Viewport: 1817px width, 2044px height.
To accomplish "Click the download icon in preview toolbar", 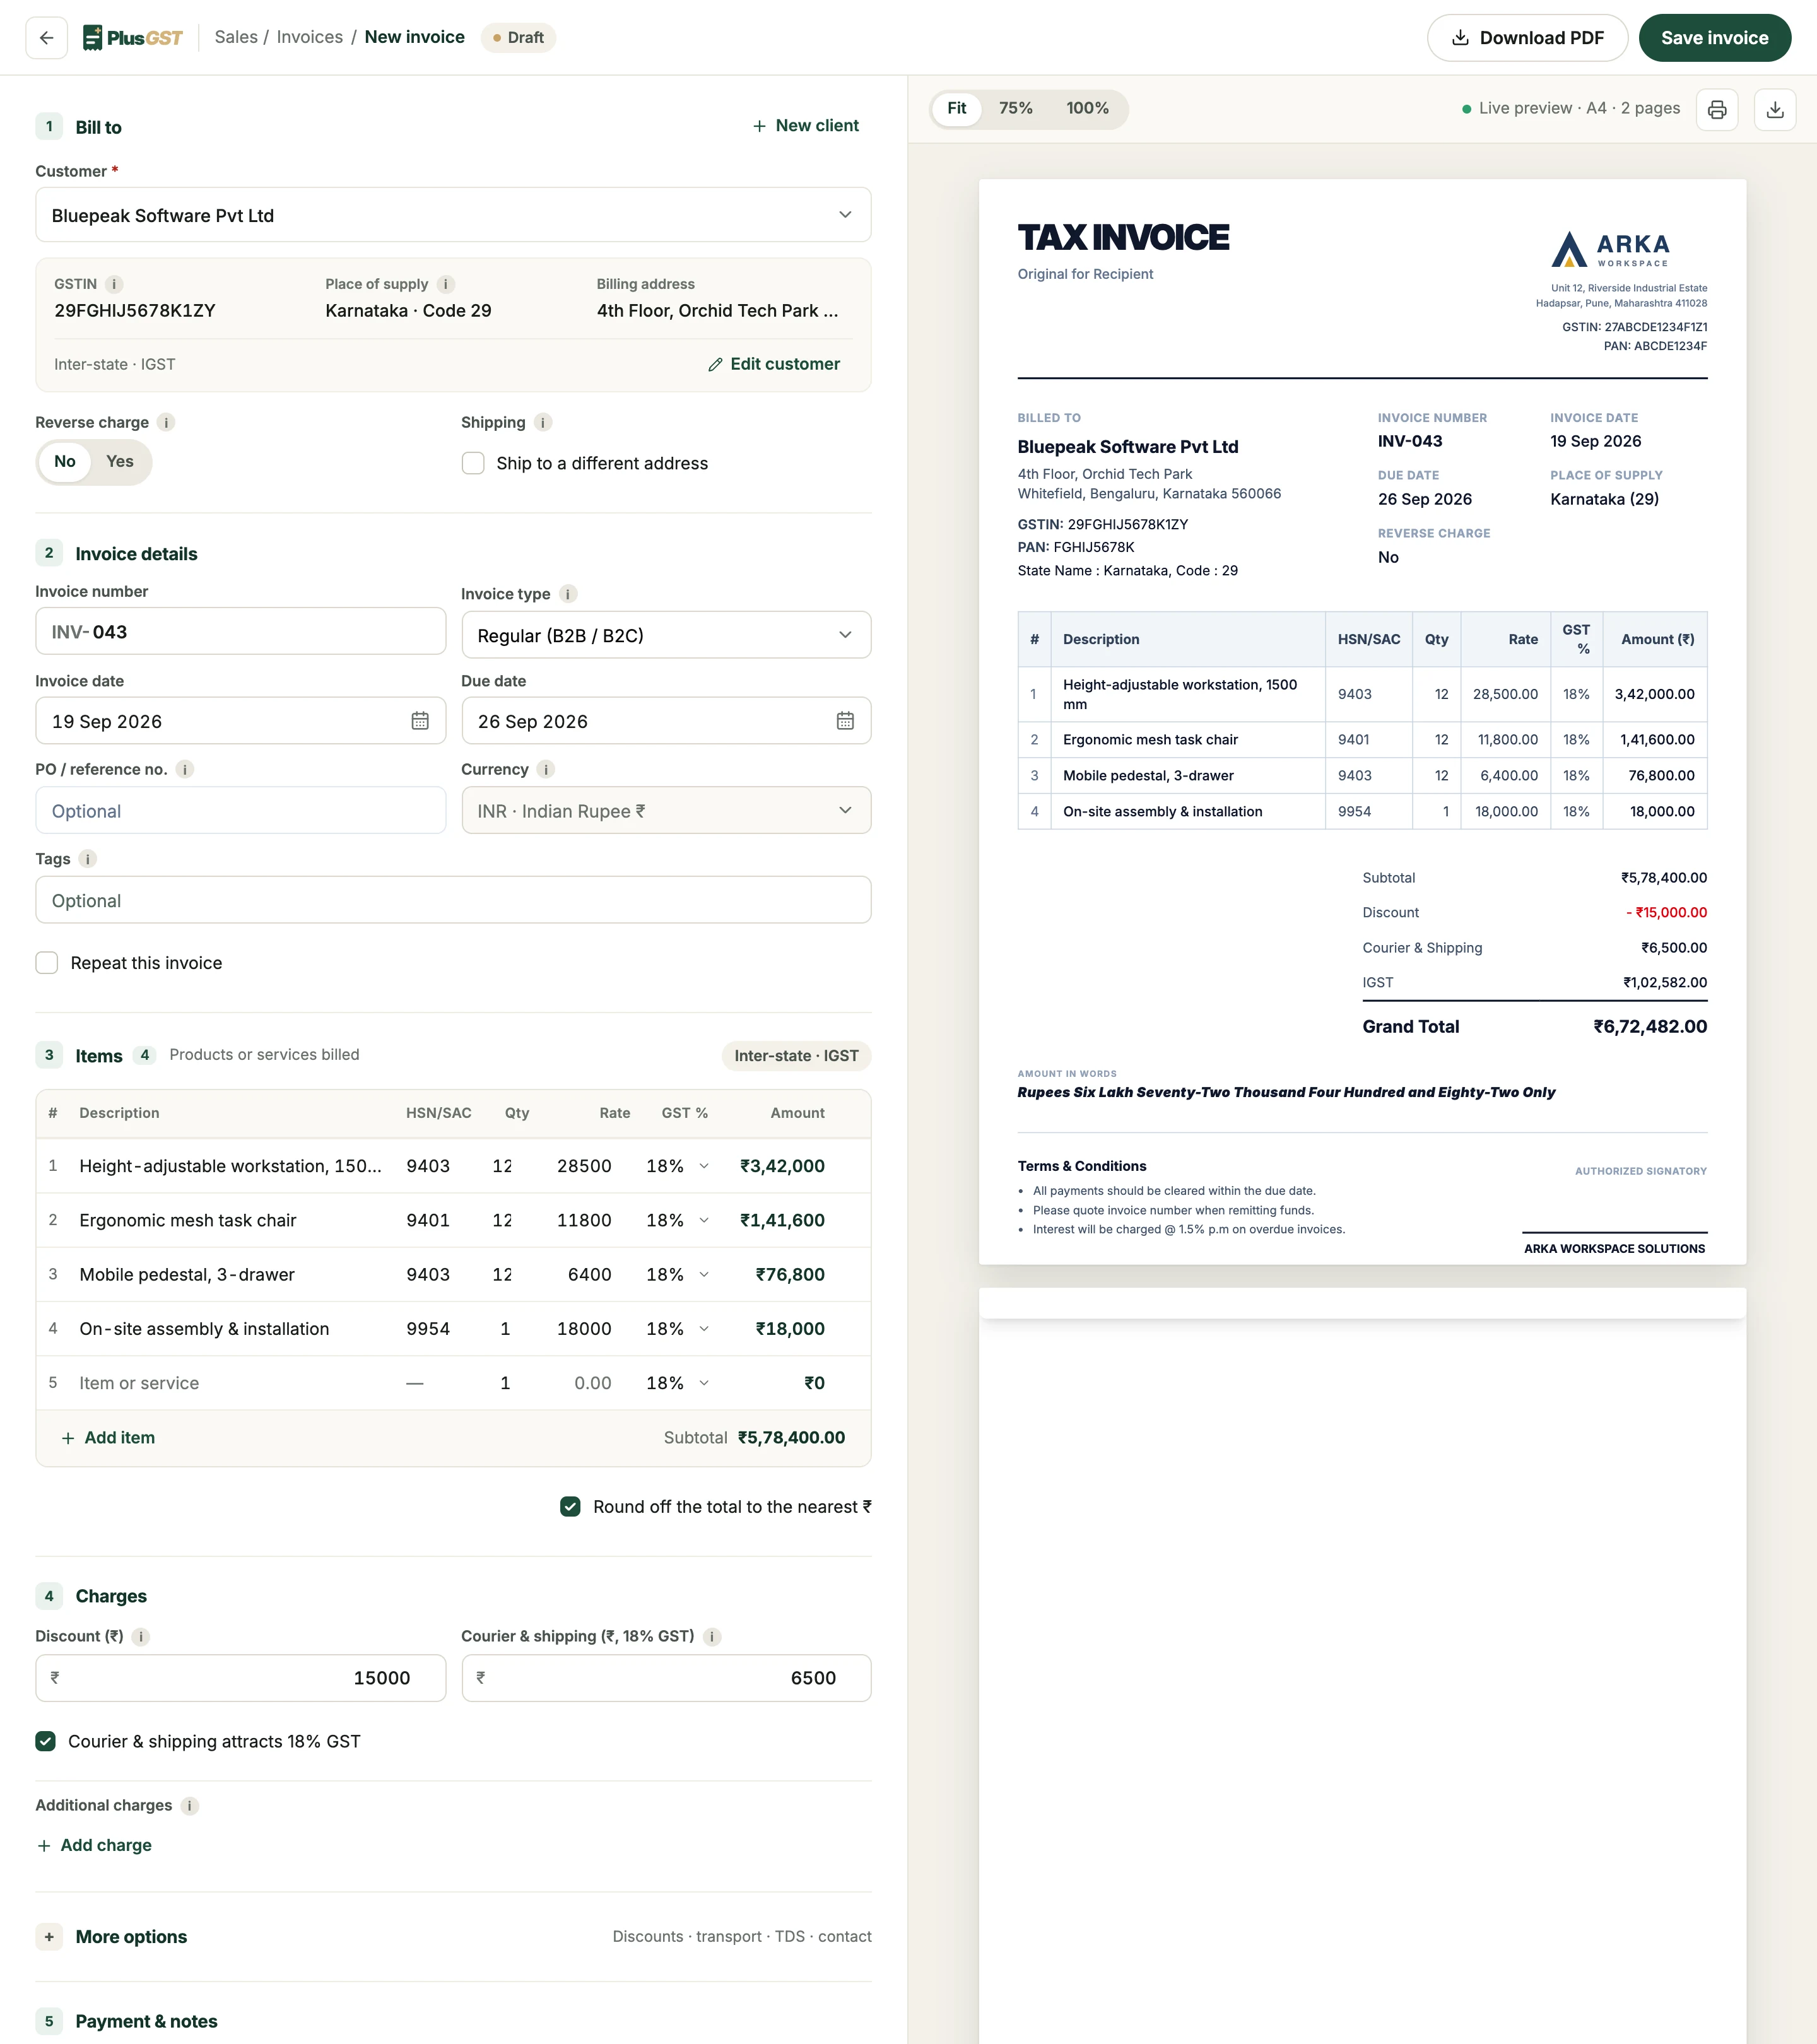I will click(x=1775, y=109).
